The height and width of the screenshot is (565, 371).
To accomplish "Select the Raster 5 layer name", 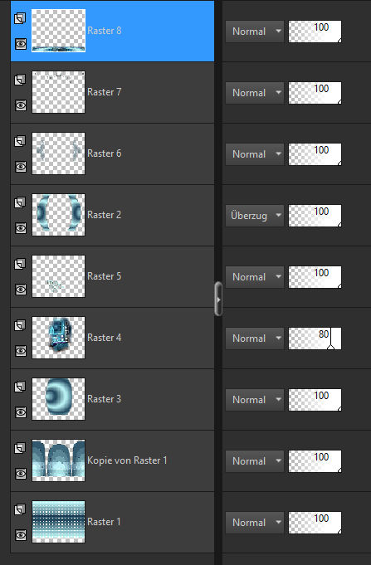I will pos(105,276).
